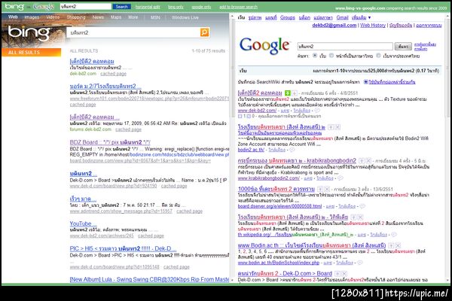Click the 'horizontal split' link

click(x=148, y=7)
